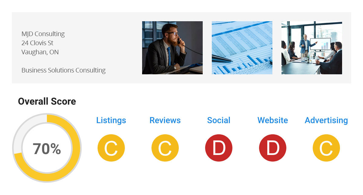Select the red Social grade D badge
363x195 pixels.
(x=218, y=148)
